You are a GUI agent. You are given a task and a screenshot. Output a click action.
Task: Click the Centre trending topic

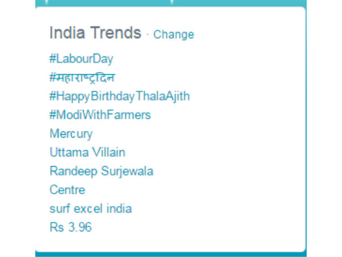[x=67, y=190]
